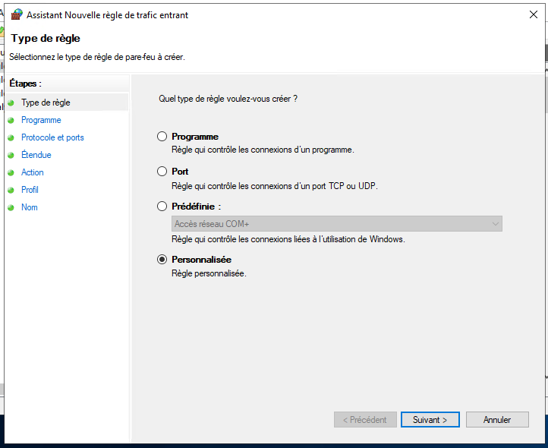Screen dimensions: 548x448
Task: Click green bullet beside Nom step
Action: click(x=11, y=208)
